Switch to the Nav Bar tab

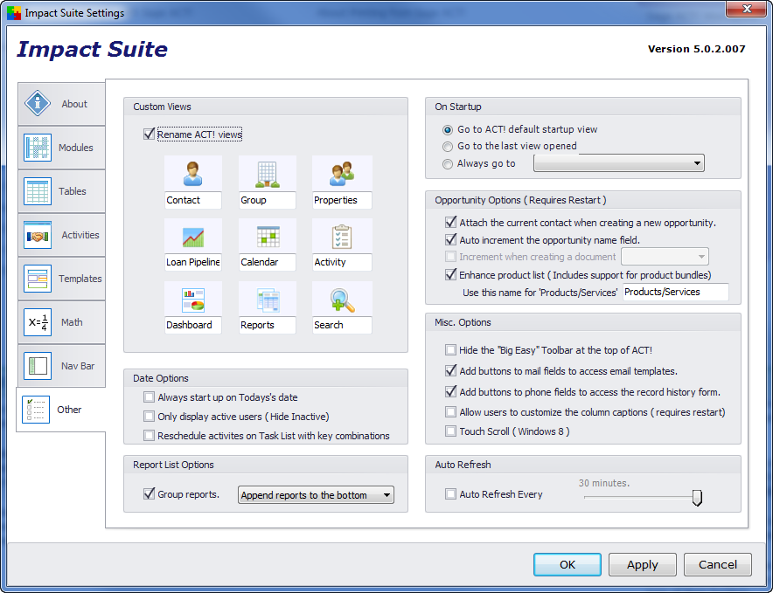[x=61, y=366]
